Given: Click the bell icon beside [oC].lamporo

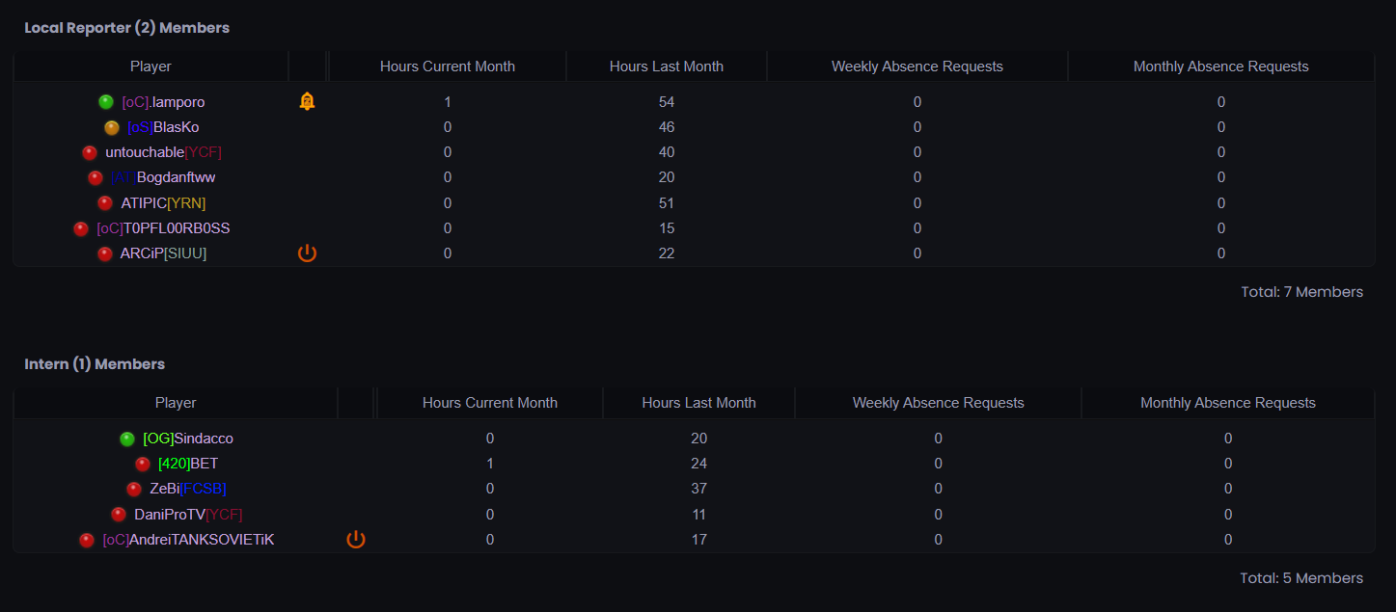Looking at the screenshot, I should 307,101.
